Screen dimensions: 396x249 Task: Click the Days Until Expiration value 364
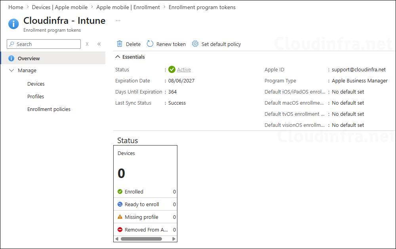pos(173,92)
